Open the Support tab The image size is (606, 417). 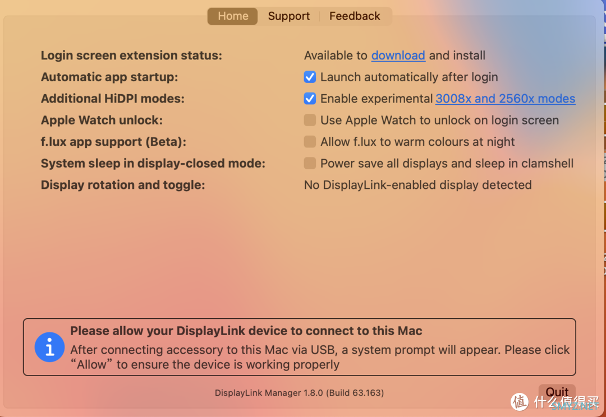(x=289, y=16)
